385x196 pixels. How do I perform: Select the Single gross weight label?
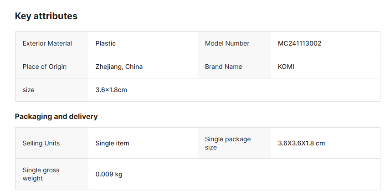click(41, 174)
